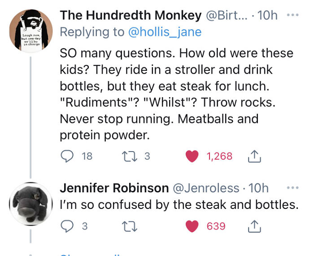Like the tweet with 1,268 likes
This screenshot has width=314, height=256.
click(x=192, y=156)
